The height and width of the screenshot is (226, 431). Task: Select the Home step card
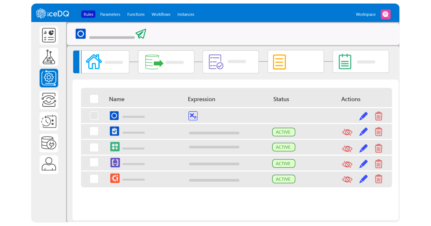101,62
